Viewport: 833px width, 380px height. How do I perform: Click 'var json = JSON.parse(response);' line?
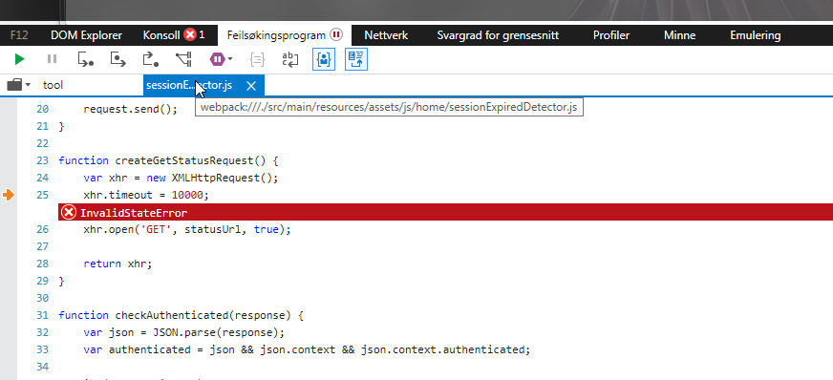[183, 332]
